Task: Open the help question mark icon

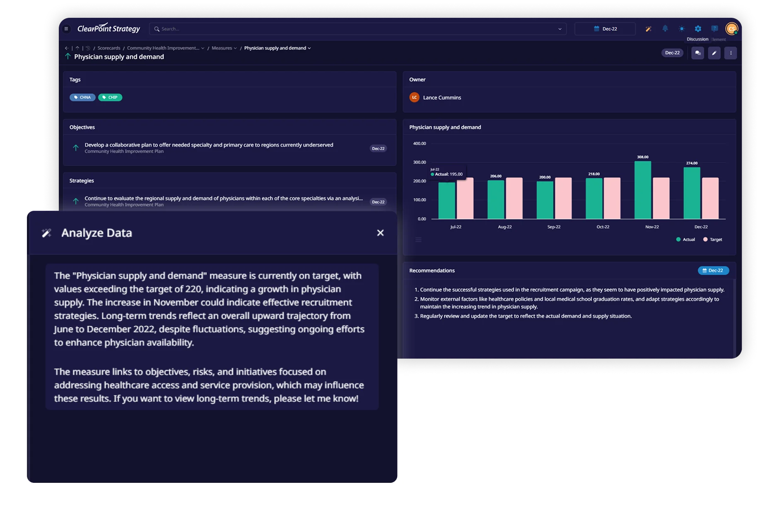Action: tap(714, 28)
